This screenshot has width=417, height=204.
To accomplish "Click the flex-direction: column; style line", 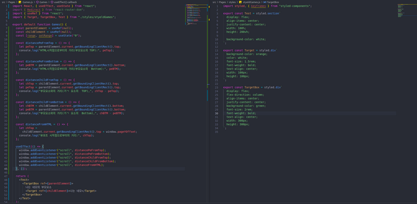I will (245, 94).
